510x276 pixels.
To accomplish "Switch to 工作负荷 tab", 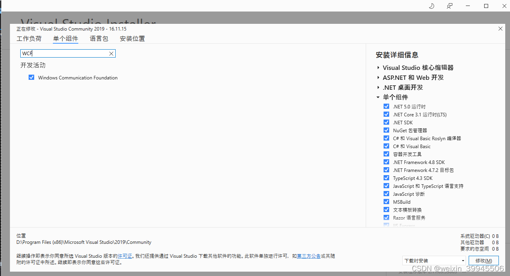I will (x=29, y=39).
